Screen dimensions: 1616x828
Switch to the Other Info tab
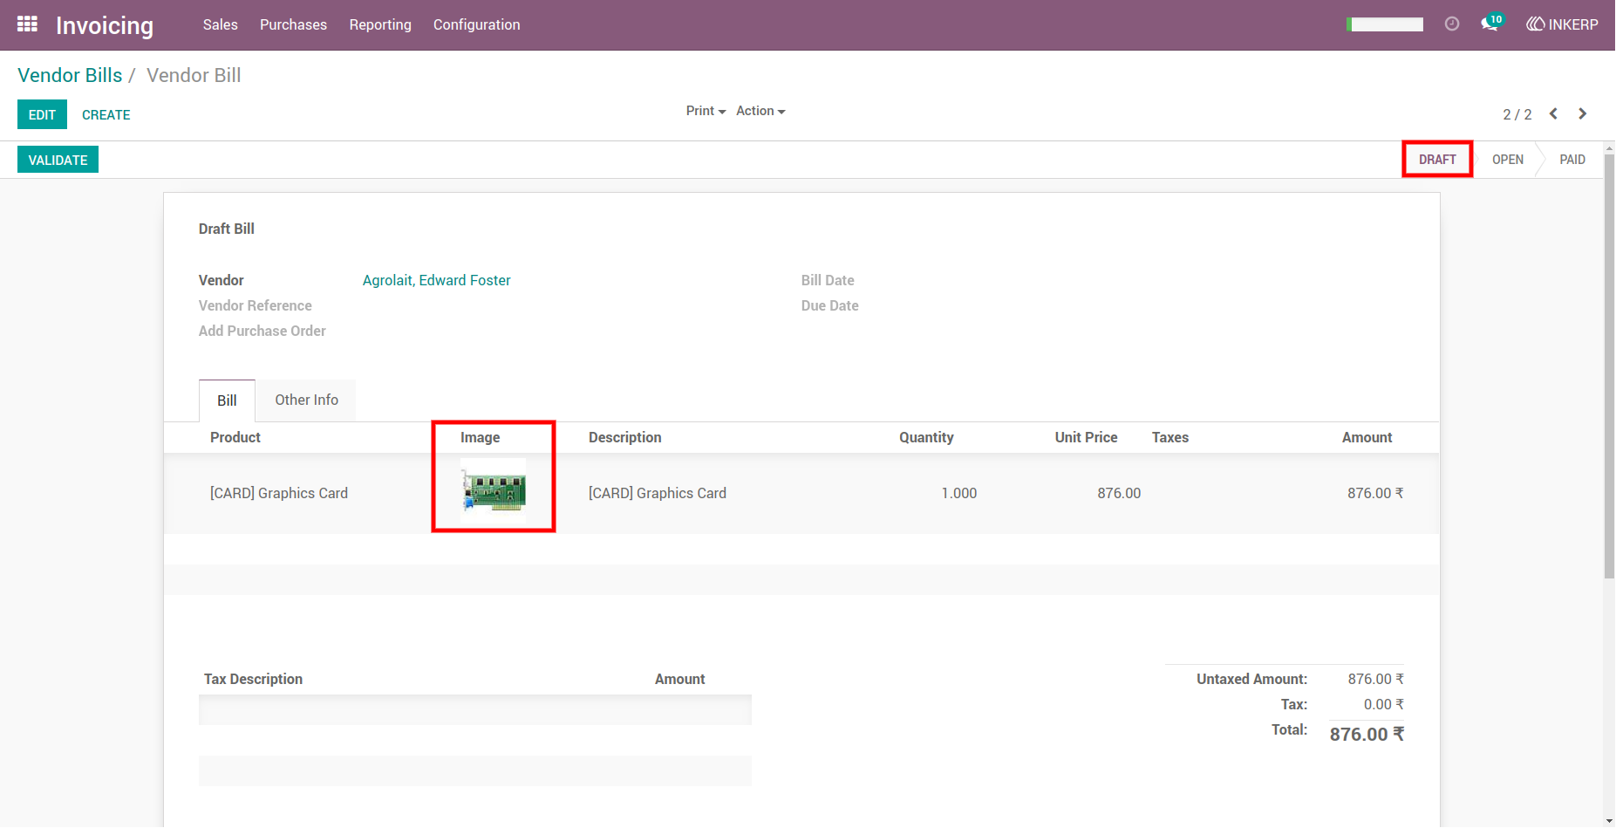(x=306, y=400)
